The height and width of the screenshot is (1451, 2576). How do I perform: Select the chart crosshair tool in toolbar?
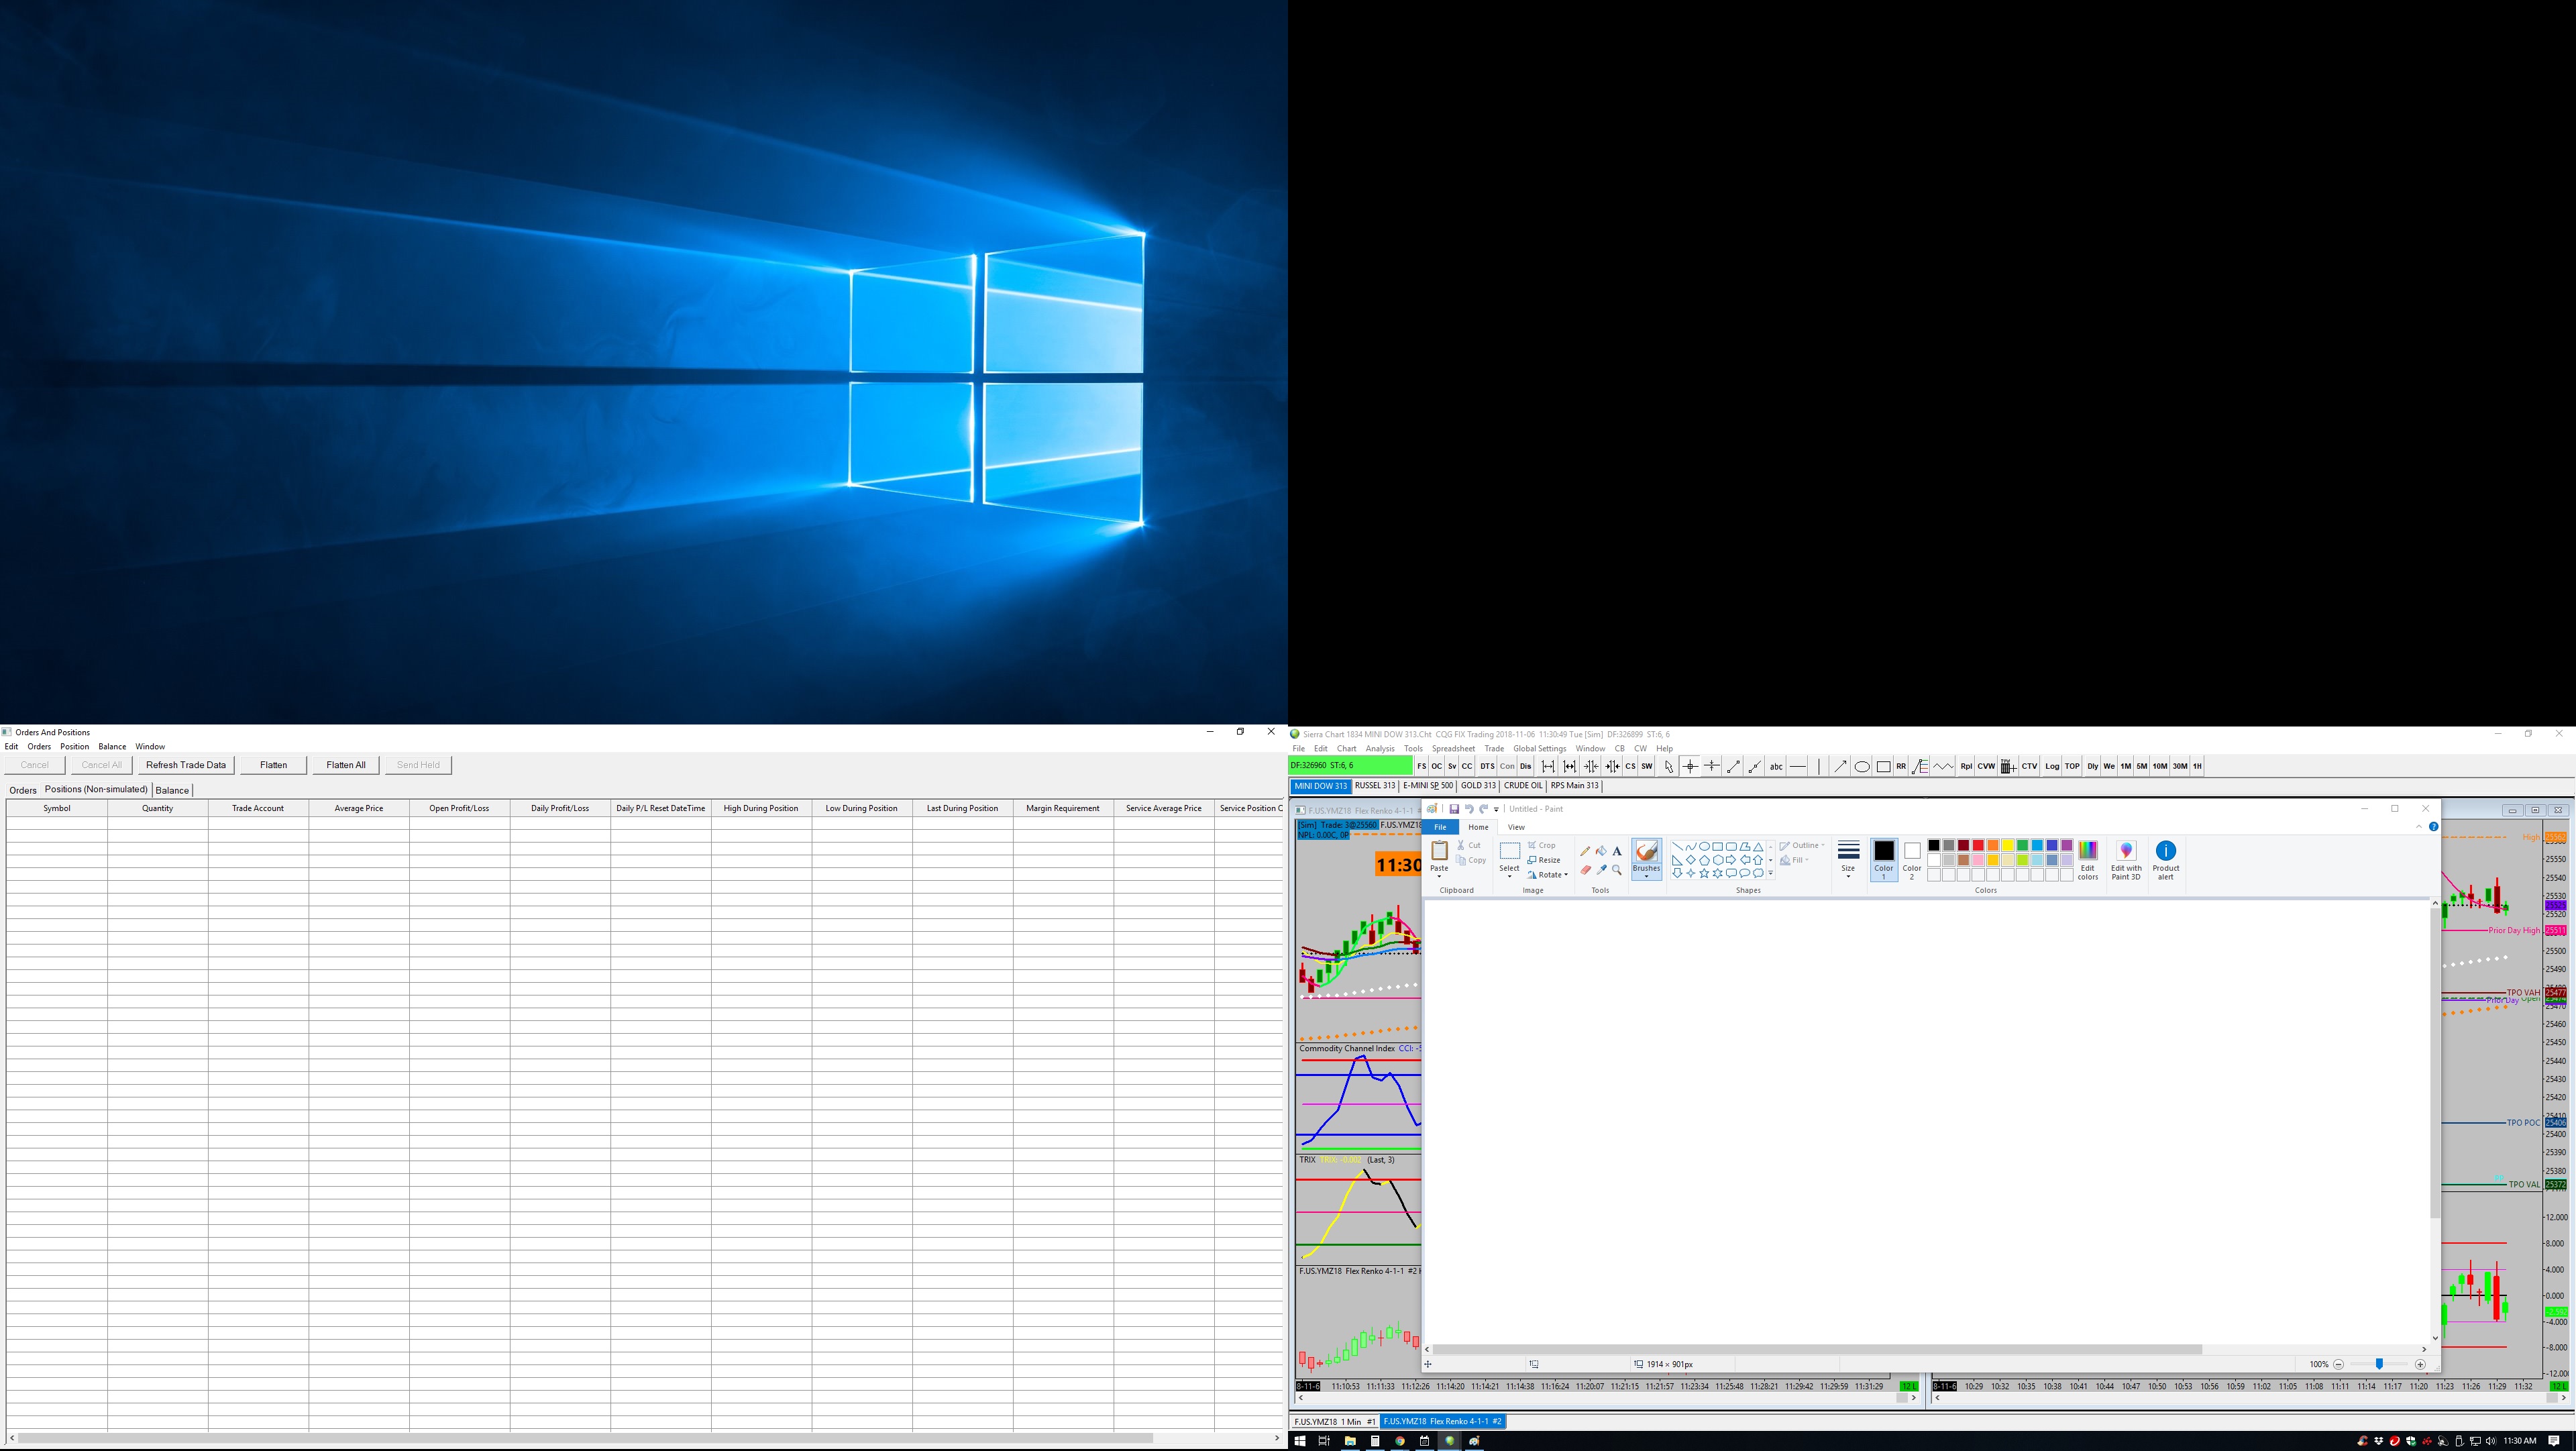(1690, 767)
